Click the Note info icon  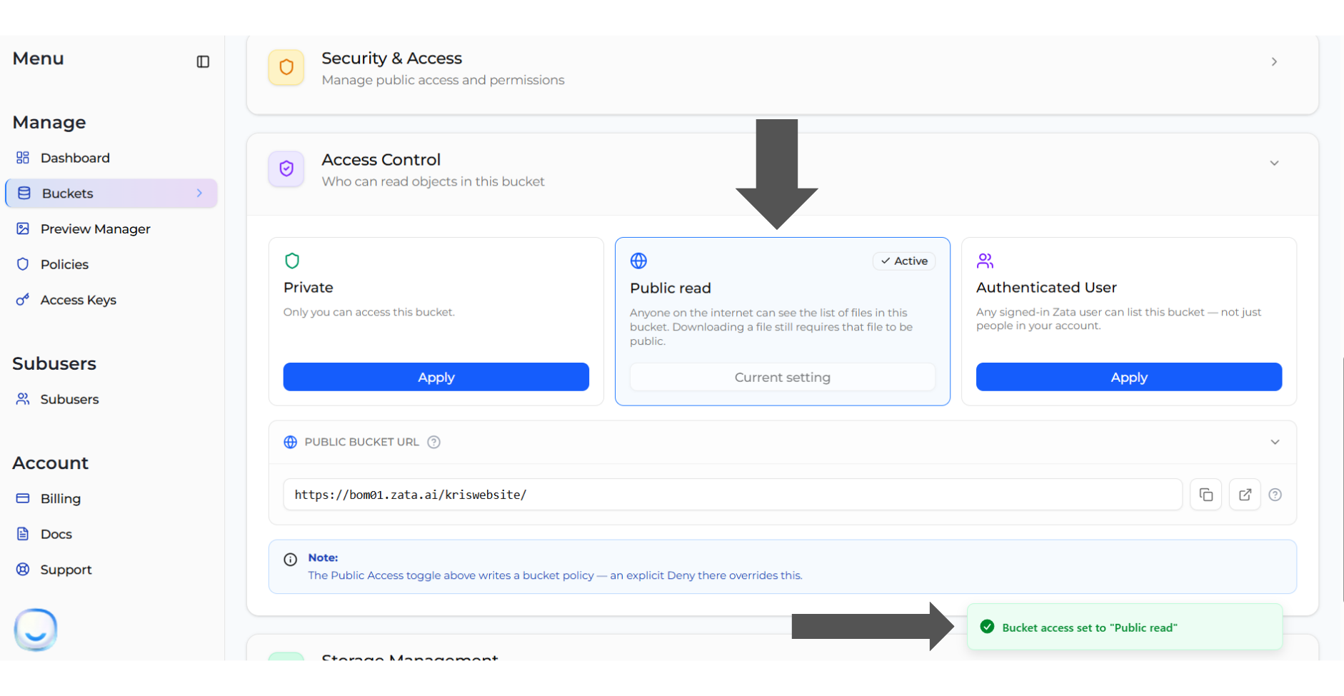coord(291,560)
